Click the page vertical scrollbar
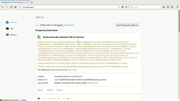Screen dimensions: 180x101 [179, 21]
